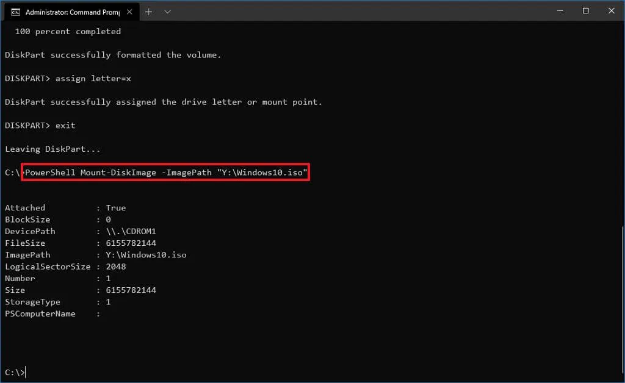Select the highlighted PowerShell Mount-DiskImage command
This screenshot has height=383, width=625.
tap(164, 172)
